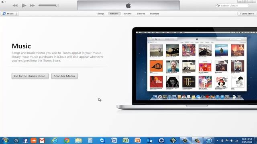Launch Internet Explorer from the taskbar

coord(55,140)
